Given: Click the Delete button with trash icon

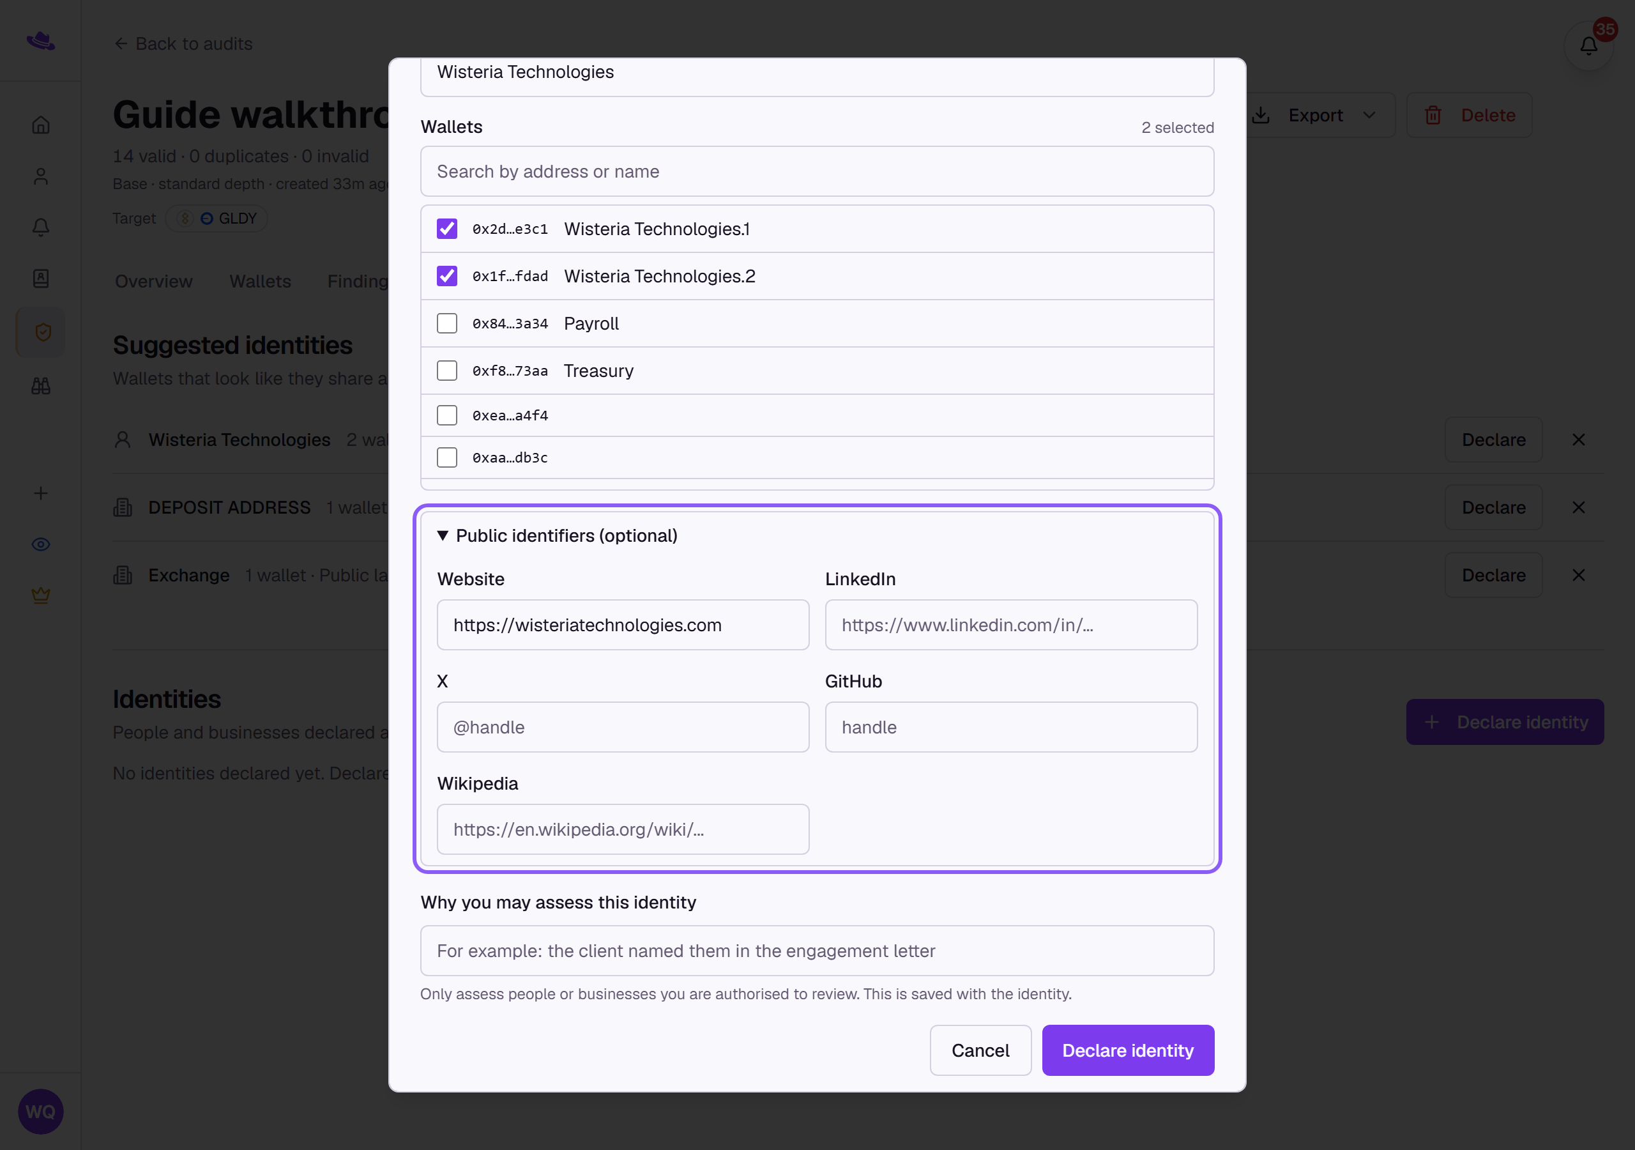Looking at the screenshot, I should [1469, 116].
